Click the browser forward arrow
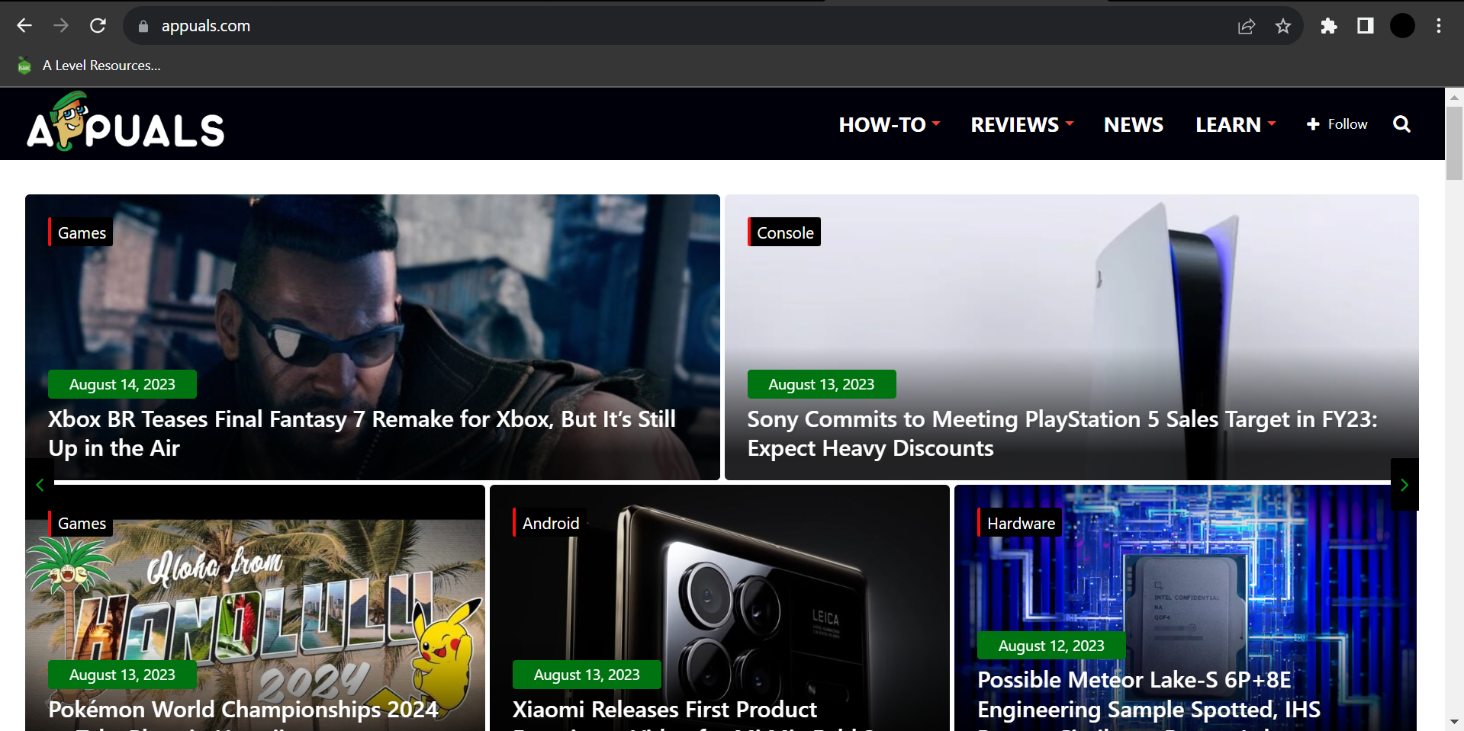This screenshot has height=731, width=1464. click(x=61, y=26)
